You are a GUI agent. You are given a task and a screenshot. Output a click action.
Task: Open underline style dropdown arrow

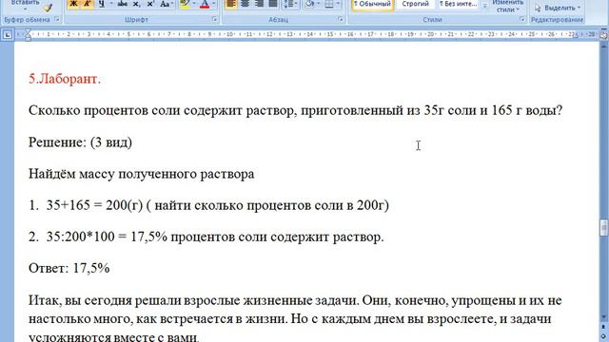[x=111, y=4]
